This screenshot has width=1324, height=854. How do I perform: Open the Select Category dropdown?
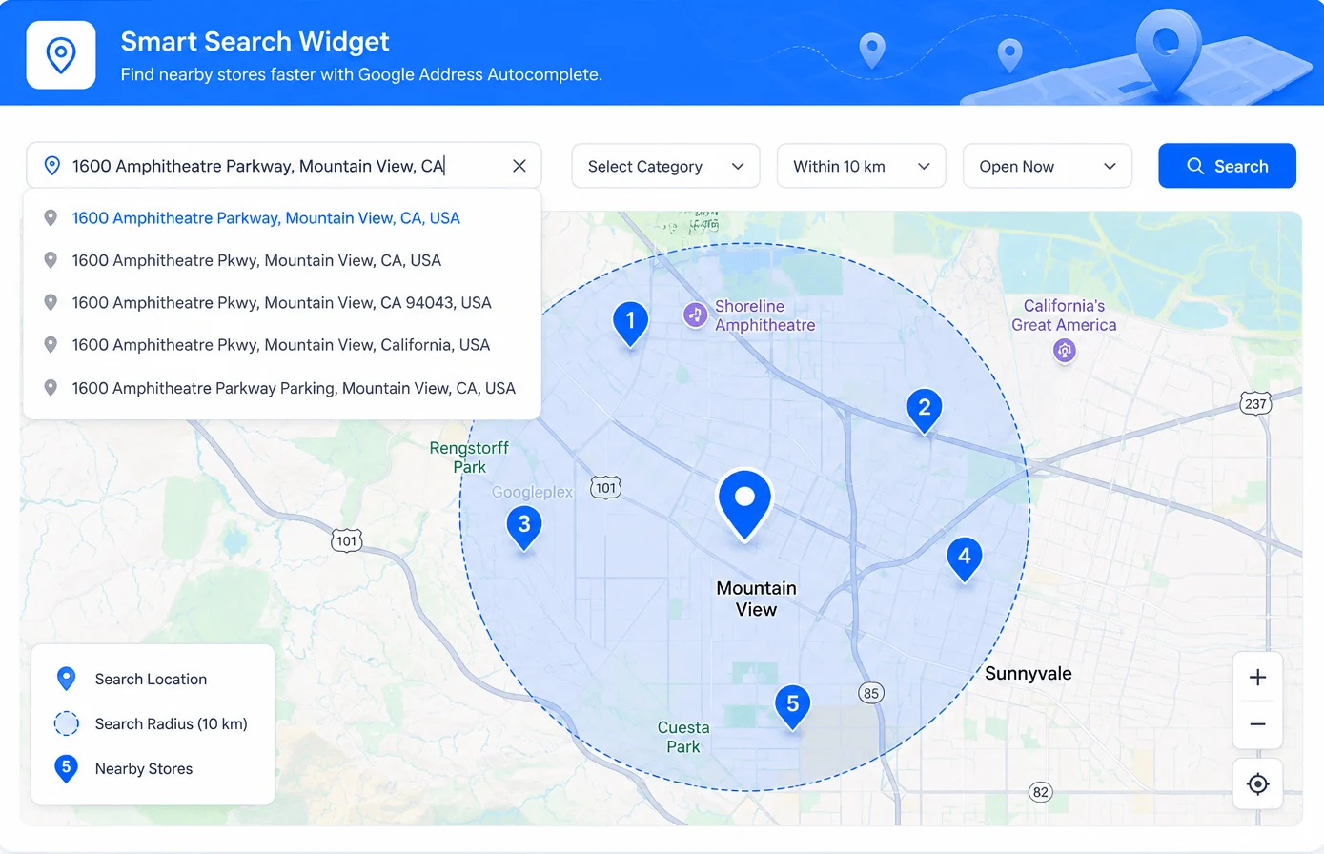tap(665, 166)
